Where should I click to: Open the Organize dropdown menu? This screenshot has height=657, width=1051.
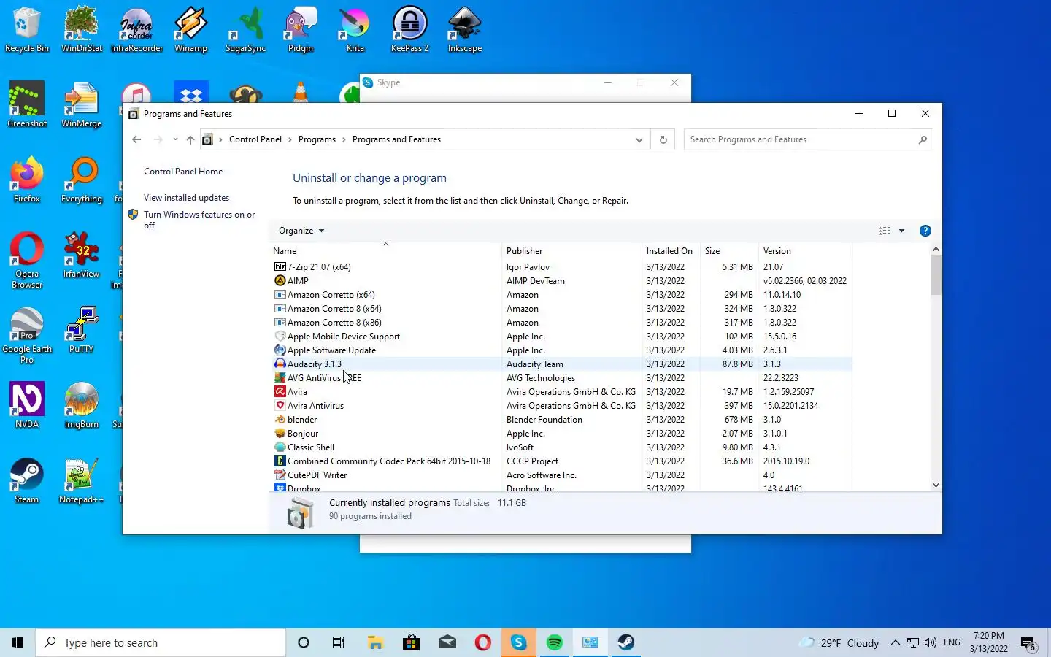point(301,231)
